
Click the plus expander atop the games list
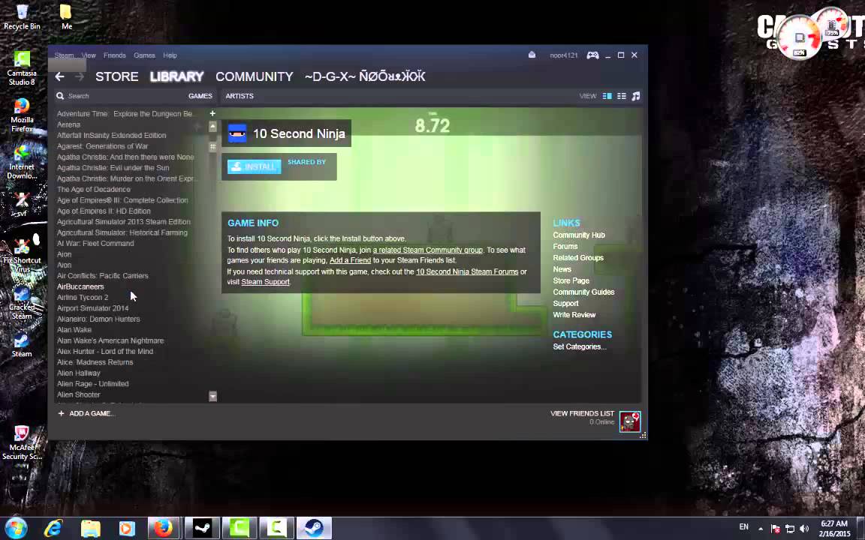click(x=212, y=113)
